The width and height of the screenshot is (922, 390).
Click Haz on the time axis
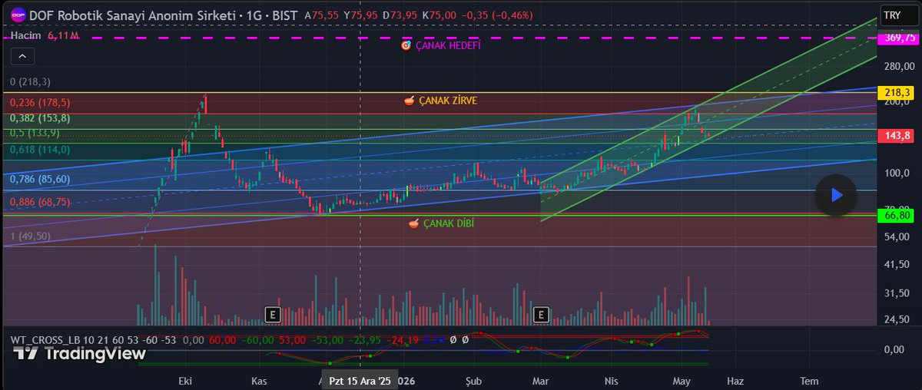[x=735, y=381]
